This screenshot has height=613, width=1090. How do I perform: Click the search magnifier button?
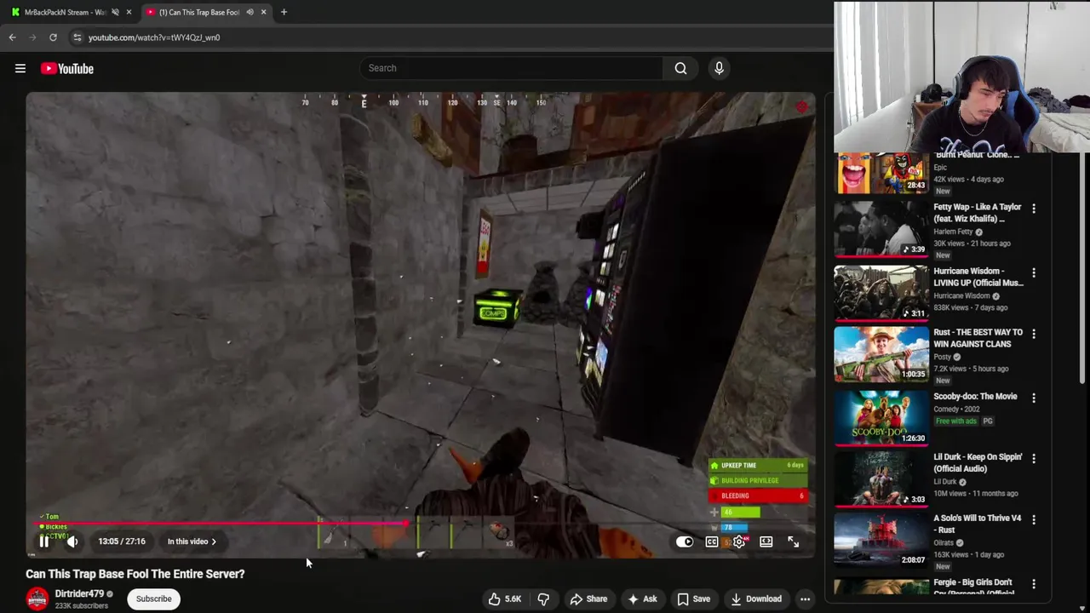[680, 68]
